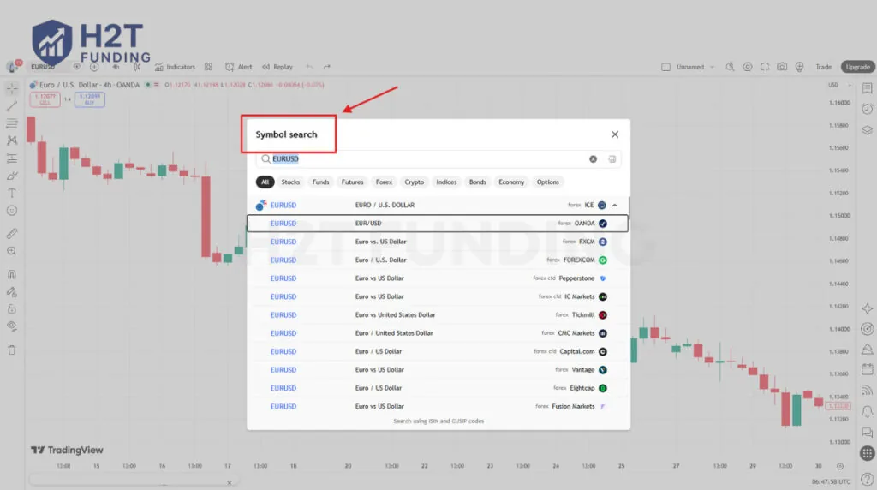Viewport: 877px width, 490px height.
Task: Choose the EURUSD OANDA result
Action: pos(438,224)
